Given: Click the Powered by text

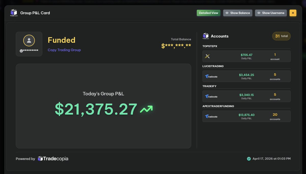Looking at the screenshot, I should click(x=25, y=159).
